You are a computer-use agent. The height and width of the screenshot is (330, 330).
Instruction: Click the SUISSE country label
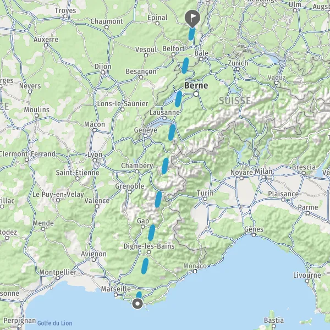[235, 101]
